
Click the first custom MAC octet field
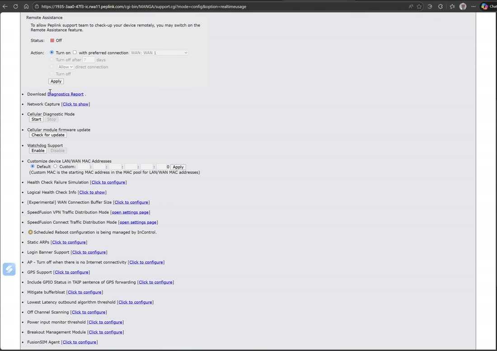pos(84,167)
